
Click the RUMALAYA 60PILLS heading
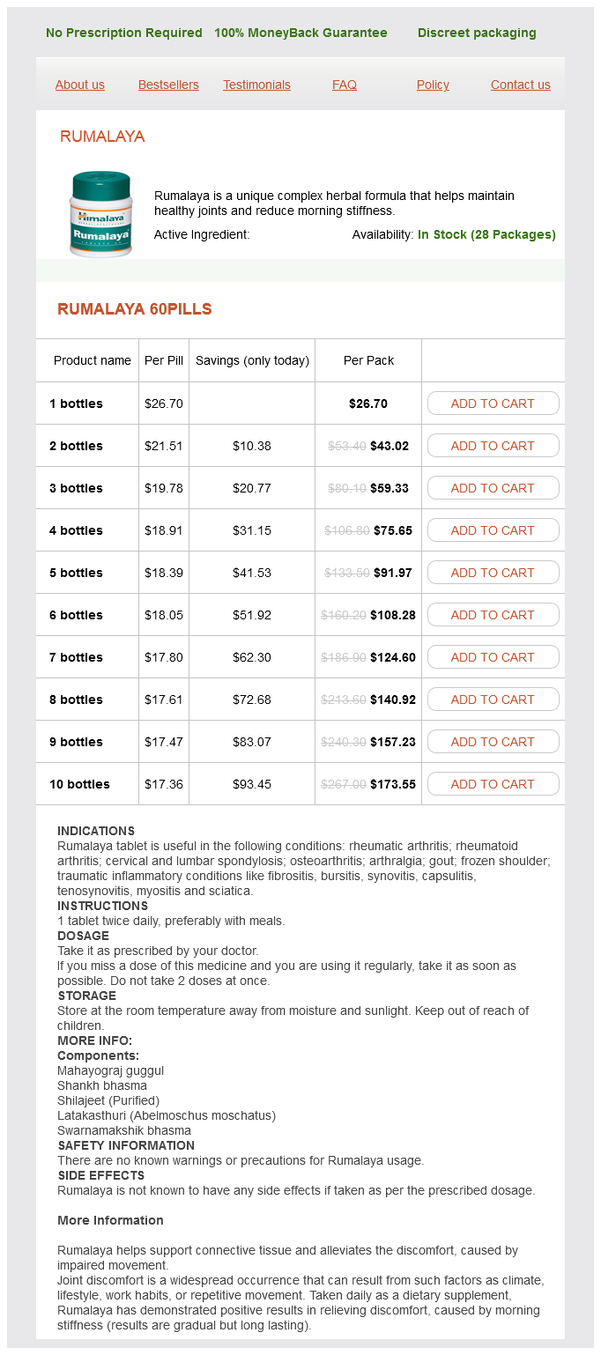click(135, 309)
